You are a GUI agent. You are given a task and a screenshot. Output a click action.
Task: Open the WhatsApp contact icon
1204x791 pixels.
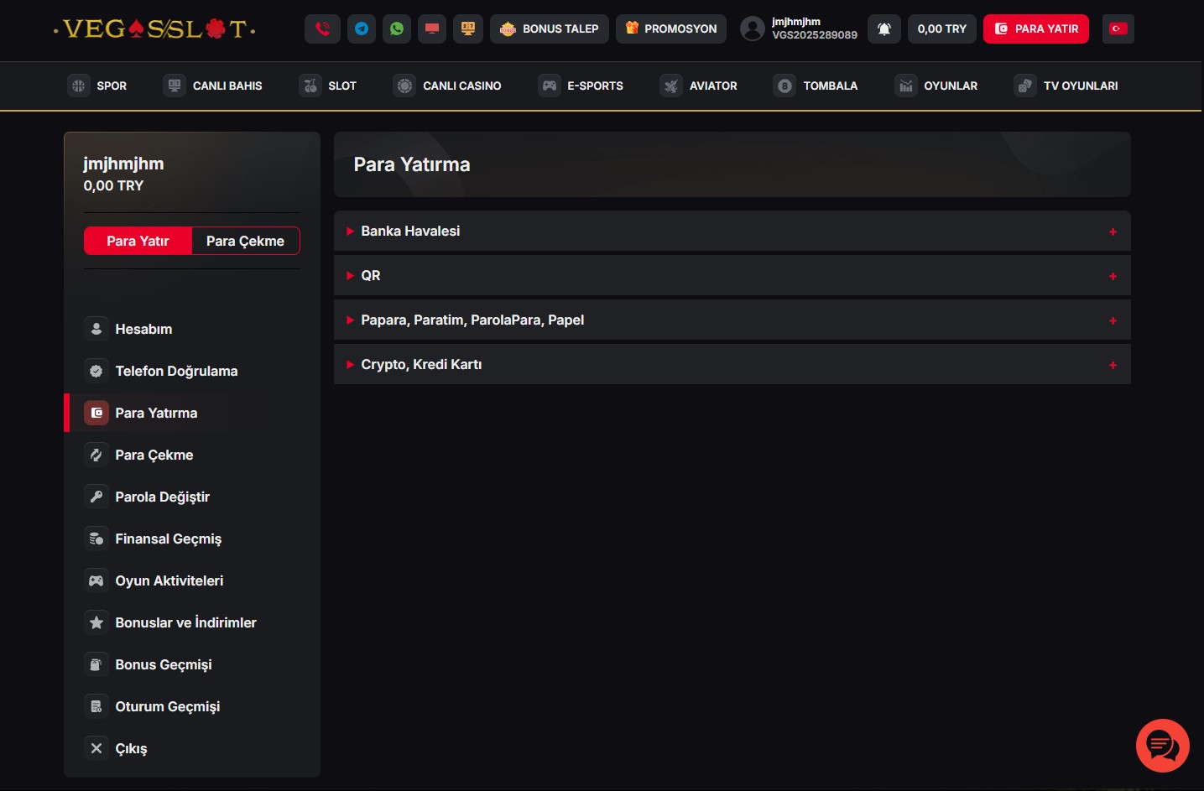point(397,29)
